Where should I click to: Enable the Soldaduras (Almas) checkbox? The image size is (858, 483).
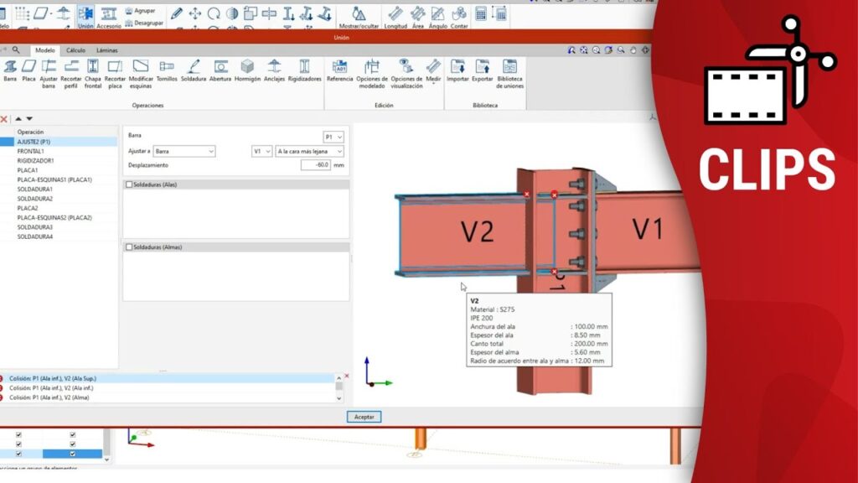129,247
